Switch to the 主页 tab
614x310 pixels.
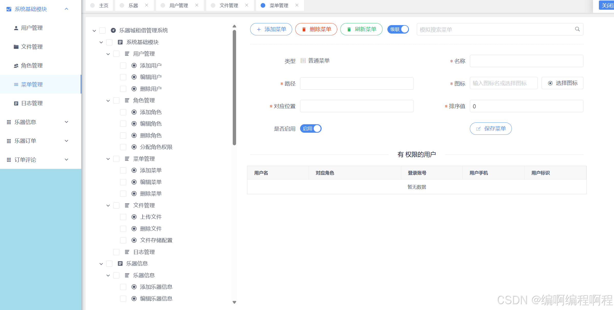tap(103, 5)
